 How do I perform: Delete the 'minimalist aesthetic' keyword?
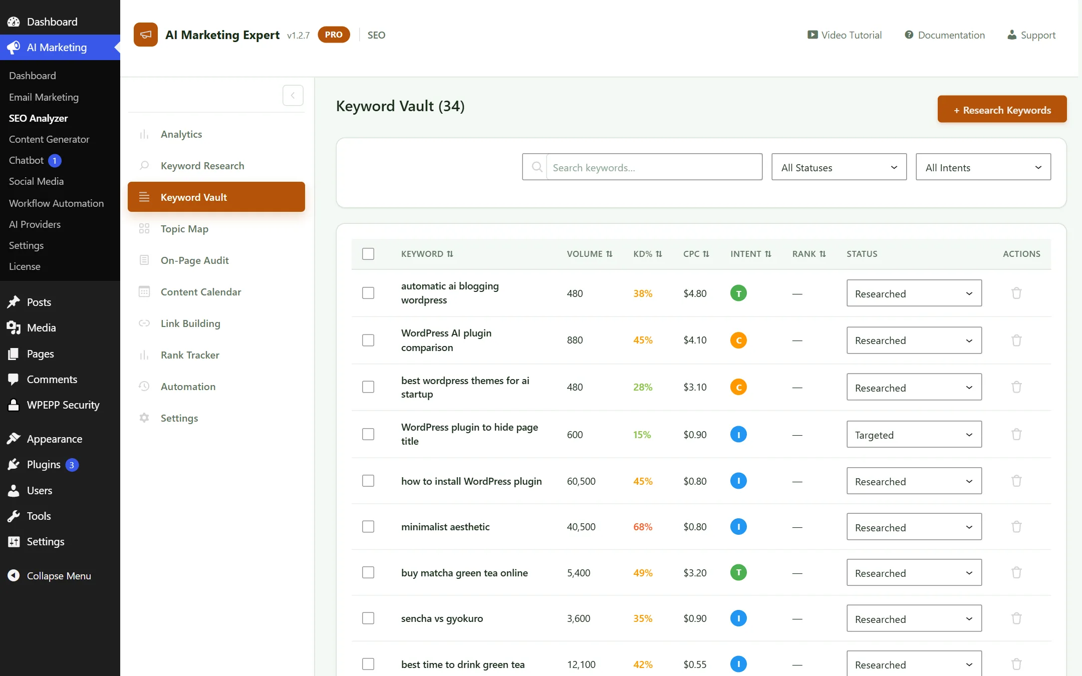(1016, 527)
